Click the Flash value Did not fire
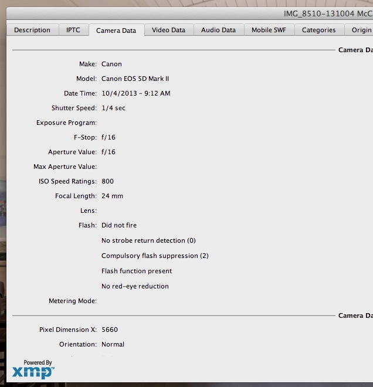 tap(119, 225)
